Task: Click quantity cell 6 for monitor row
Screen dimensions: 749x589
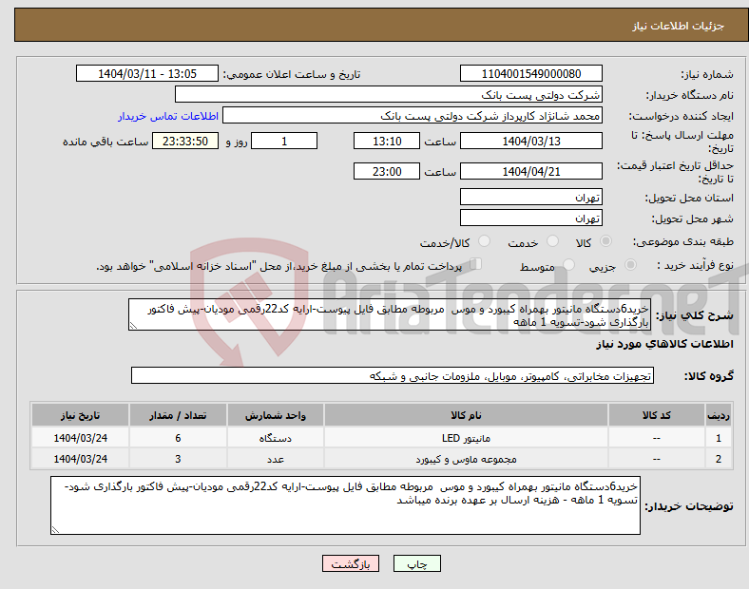Action: click(x=178, y=438)
